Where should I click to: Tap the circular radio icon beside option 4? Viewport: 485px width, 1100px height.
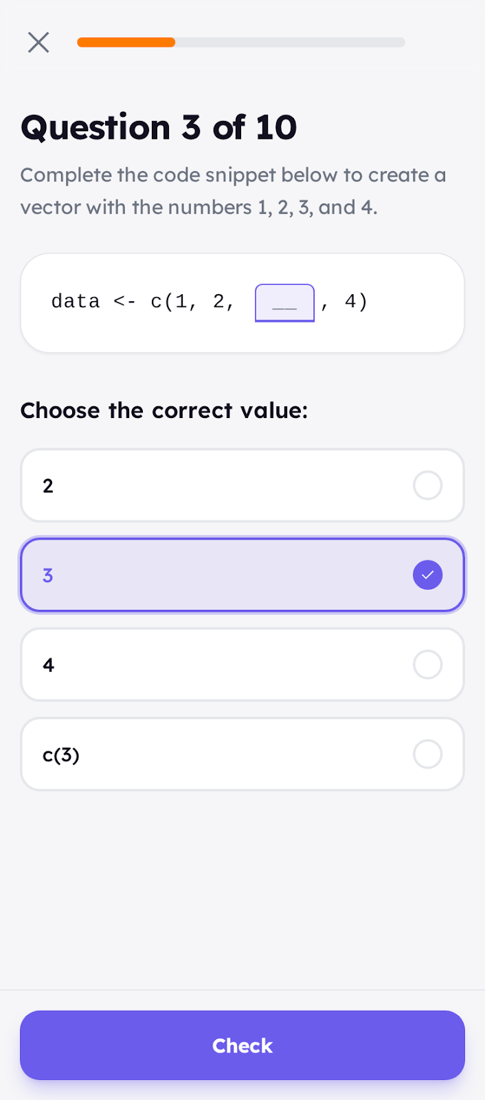click(x=427, y=664)
